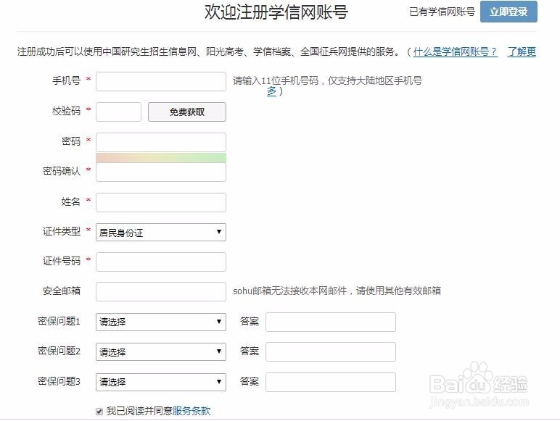
Task: Open the 密保问题2 dropdown
Action: click(x=161, y=351)
